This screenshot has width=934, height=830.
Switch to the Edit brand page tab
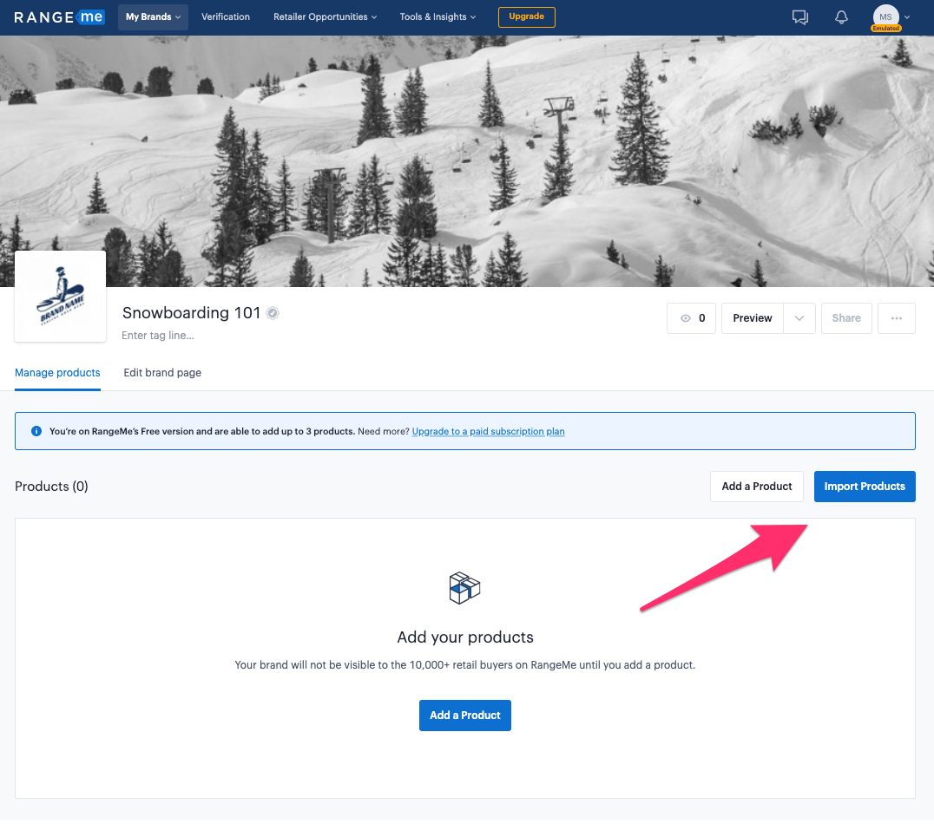[x=162, y=373]
